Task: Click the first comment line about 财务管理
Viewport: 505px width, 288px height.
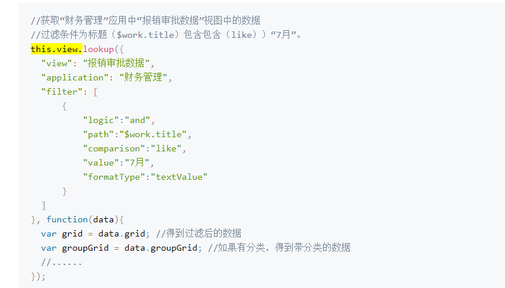Action: (145, 21)
